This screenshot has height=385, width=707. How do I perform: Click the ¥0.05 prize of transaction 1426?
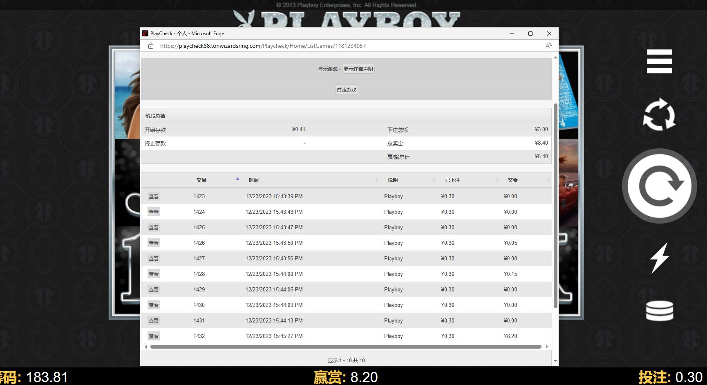510,243
